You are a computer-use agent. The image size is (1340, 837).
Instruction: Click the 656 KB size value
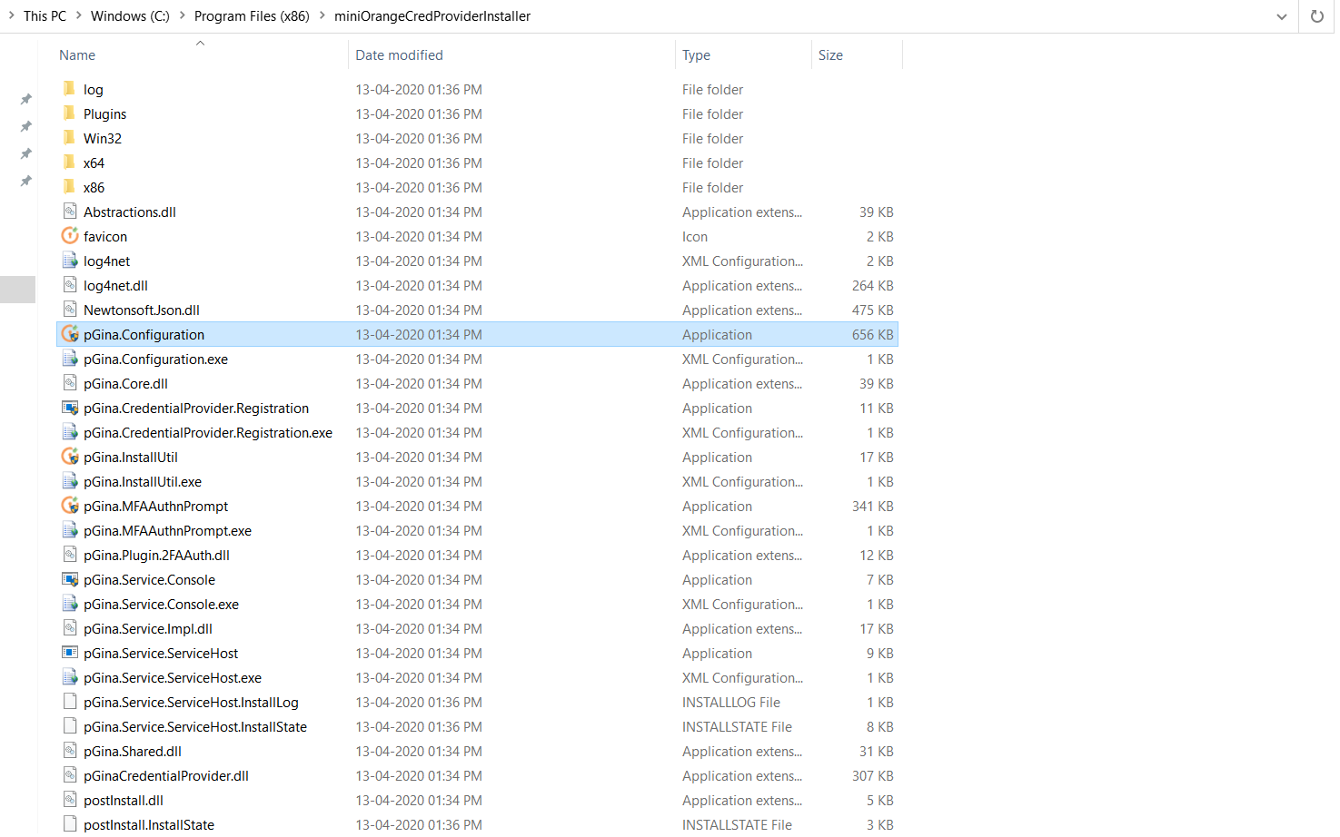coord(872,335)
